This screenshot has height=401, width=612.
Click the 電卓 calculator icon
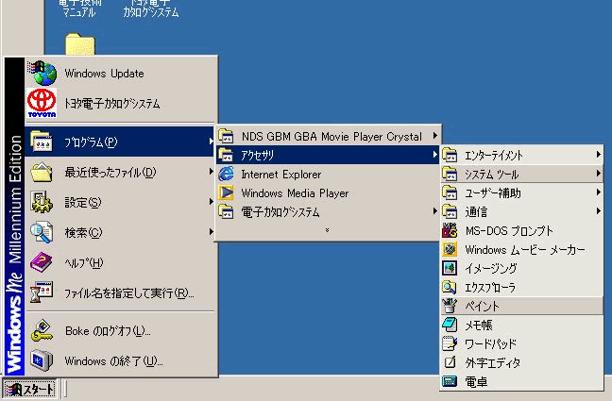450,381
